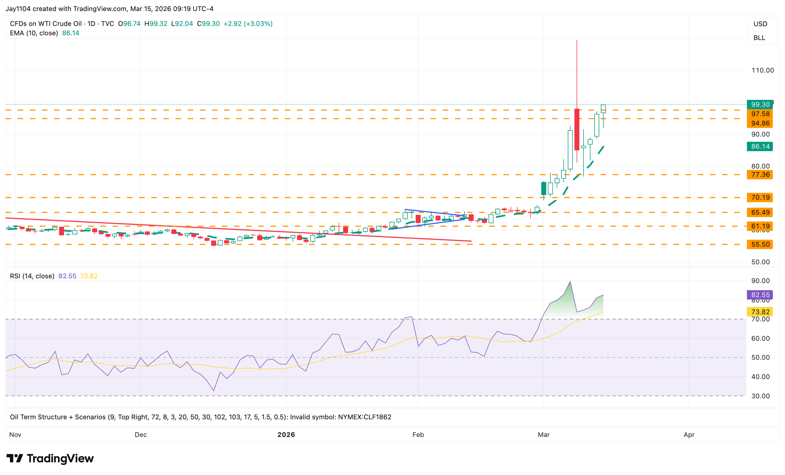
Task: Click the orange 77.36 level tag
Action: [760, 174]
